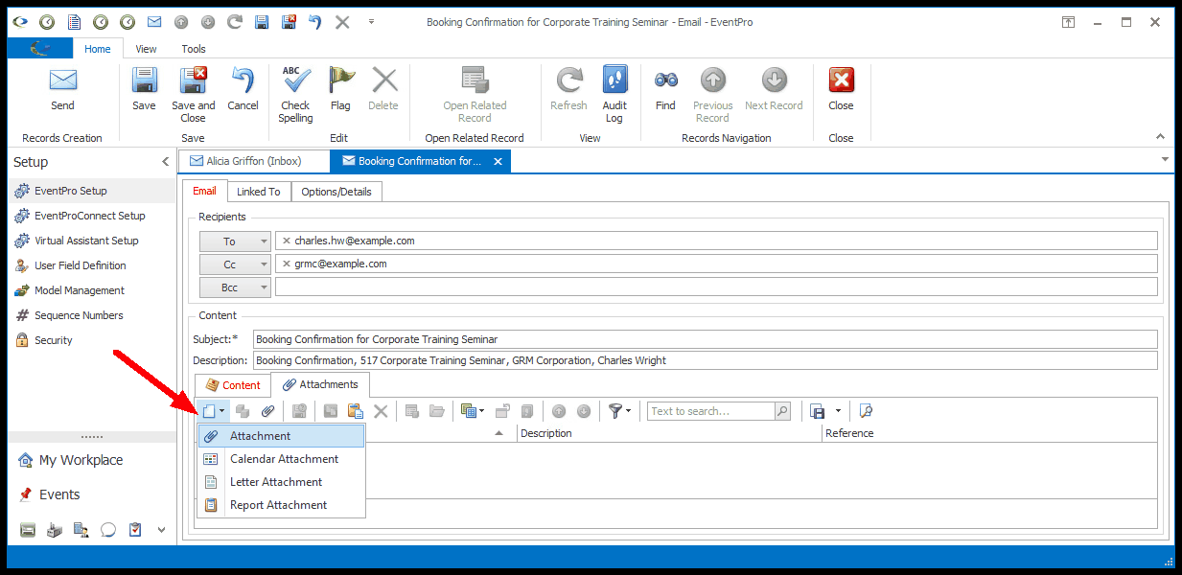Open the filter funnel dropdown arrow
1182x575 pixels.
629,411
